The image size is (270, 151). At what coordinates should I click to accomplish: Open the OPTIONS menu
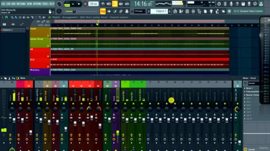point(37,4)
